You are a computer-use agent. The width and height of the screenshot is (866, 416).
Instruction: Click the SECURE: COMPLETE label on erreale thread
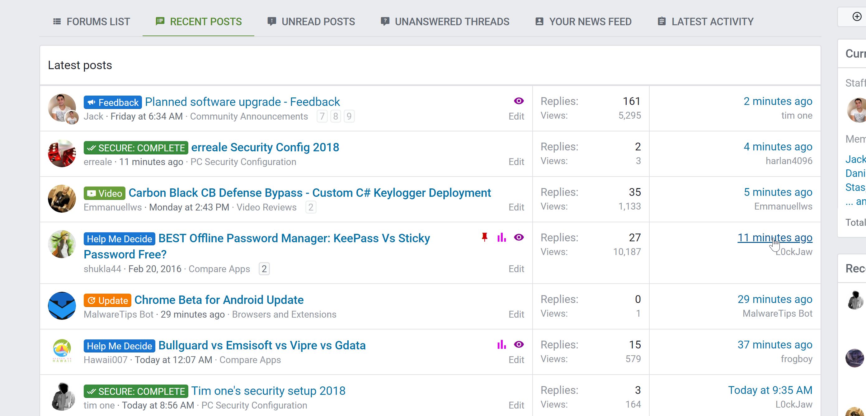[x=136, y=148]
